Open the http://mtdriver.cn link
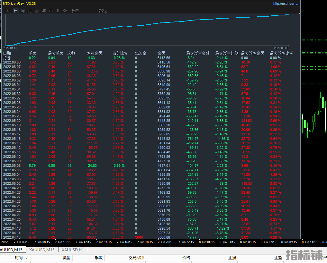 click(x=286, y=4)
